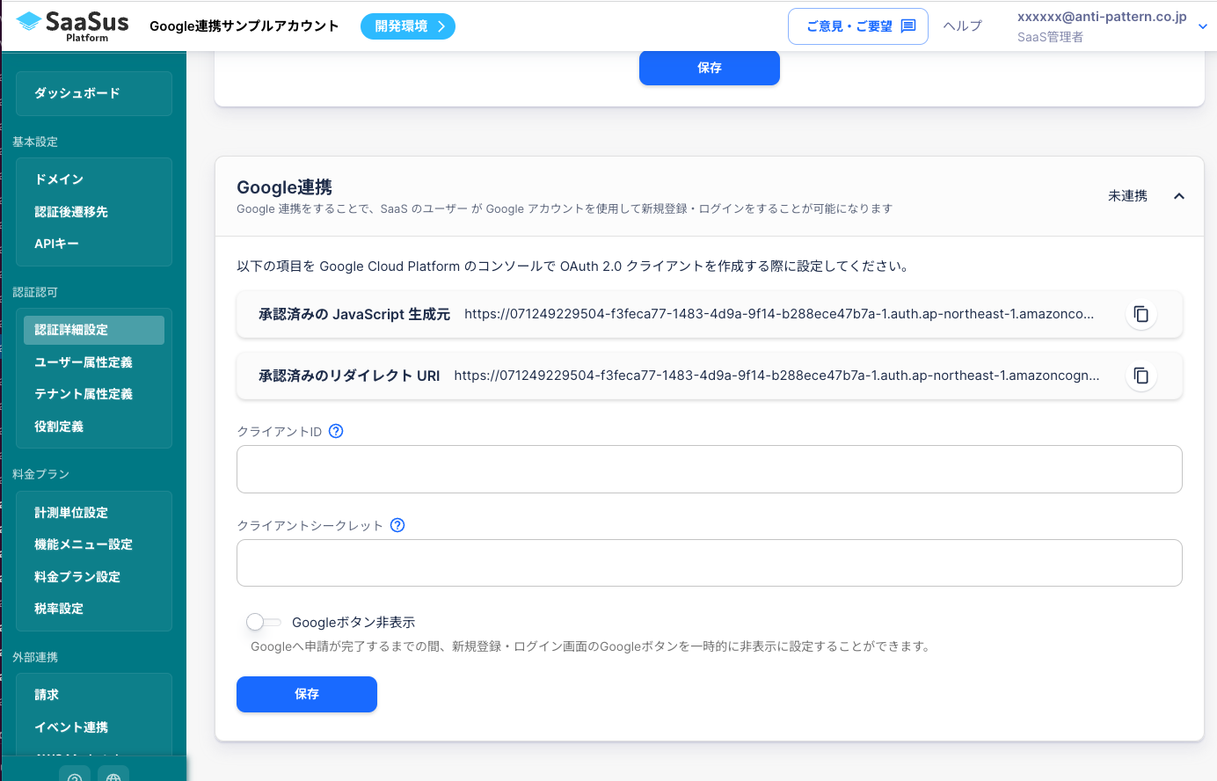Toggle the Googleボタン非表示 switch
This screenshot has height=781, width=1217.
[x=264, y=622]
